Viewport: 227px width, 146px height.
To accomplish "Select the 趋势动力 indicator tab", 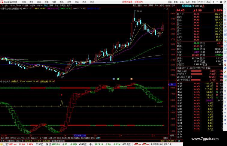I will point(35,138).
